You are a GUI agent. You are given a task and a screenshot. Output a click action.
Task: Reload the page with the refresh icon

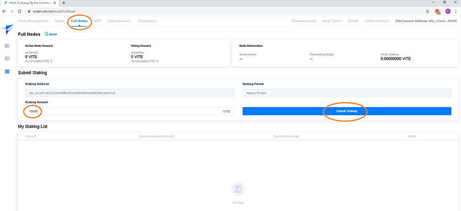(x=19, y=11)
